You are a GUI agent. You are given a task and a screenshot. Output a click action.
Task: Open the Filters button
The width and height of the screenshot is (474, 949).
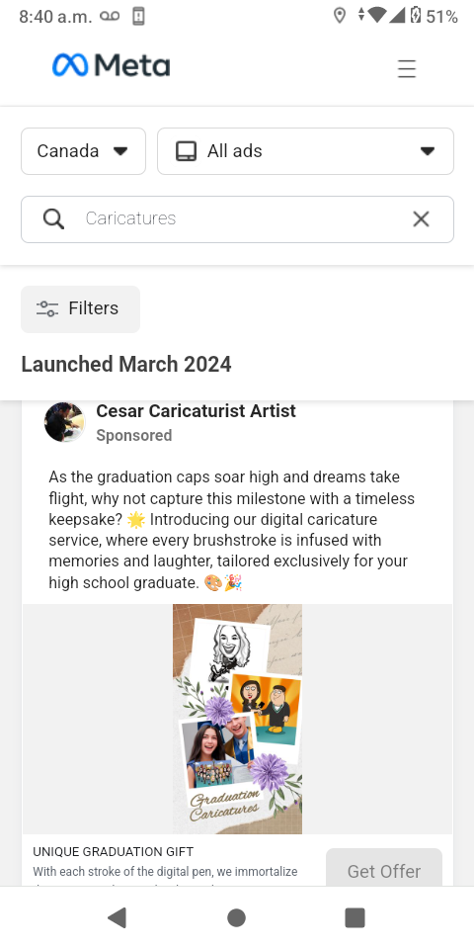click(80, 309)
